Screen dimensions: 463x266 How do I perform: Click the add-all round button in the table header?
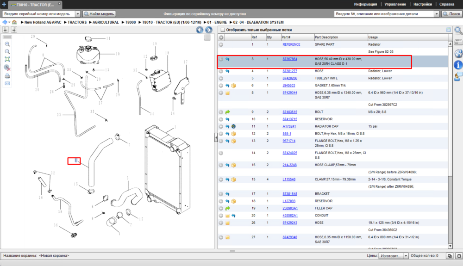(221, 37)
